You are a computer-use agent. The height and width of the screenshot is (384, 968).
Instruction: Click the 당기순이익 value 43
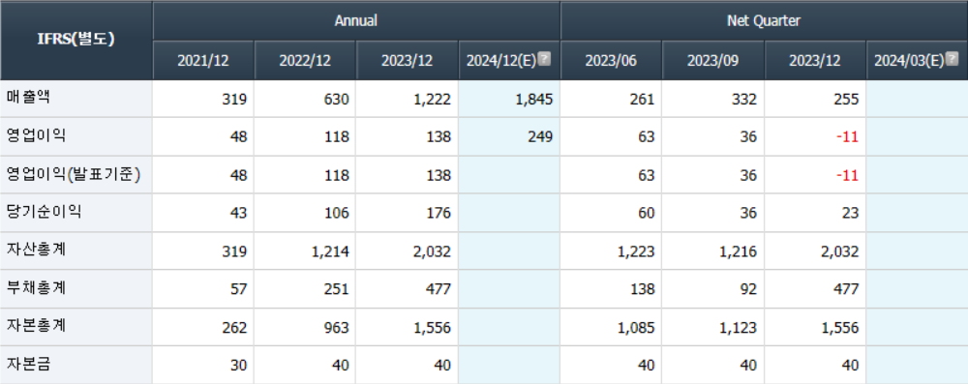click(x=239, y=213)
